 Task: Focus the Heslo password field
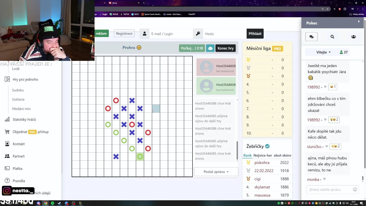click(x=224, y=34)
